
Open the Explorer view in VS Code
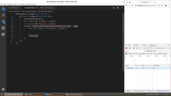(3, 9)
